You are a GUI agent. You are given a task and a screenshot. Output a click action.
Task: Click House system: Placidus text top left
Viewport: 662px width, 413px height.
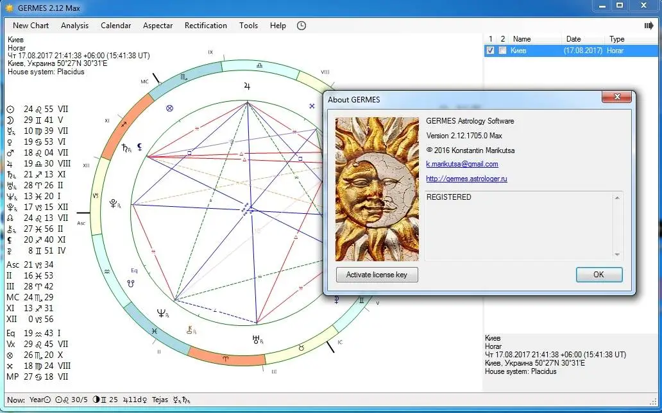click(46, 72)
